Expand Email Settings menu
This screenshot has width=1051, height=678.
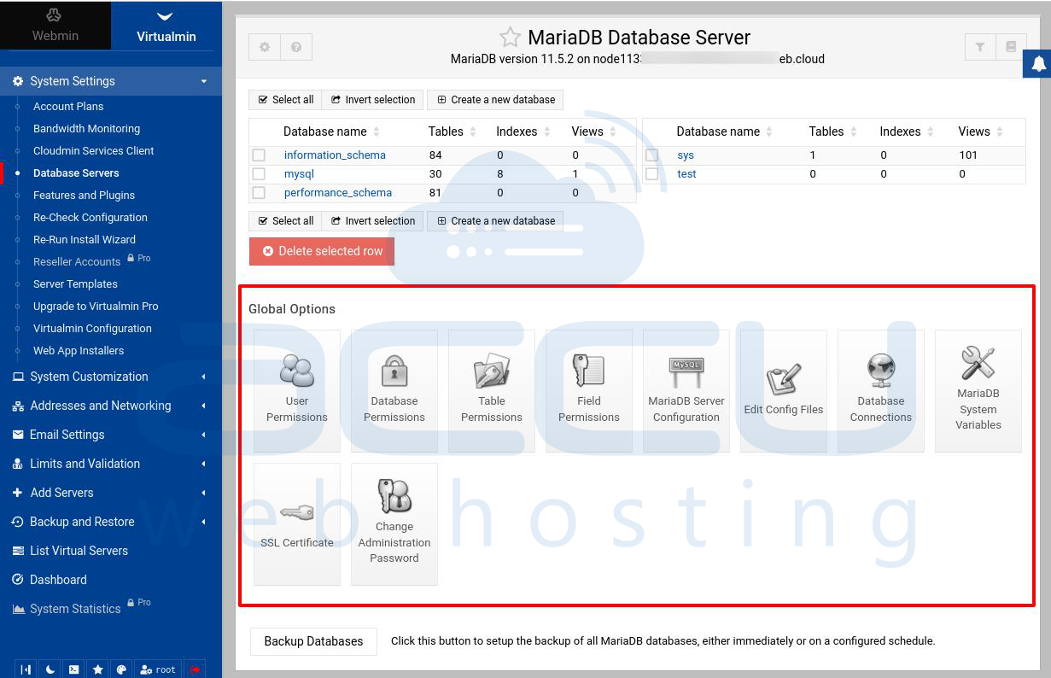111,435
